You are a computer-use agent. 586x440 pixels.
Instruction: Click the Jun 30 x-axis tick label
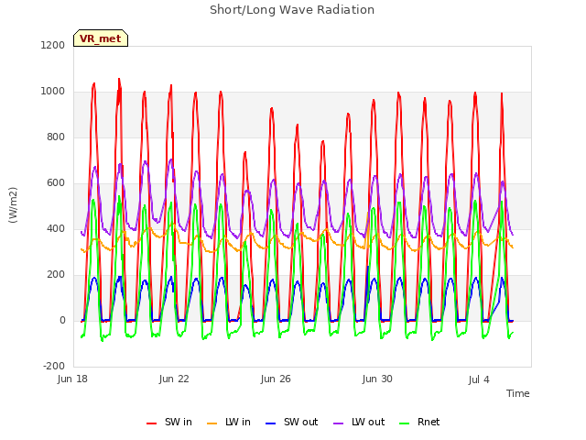(377, 379)
